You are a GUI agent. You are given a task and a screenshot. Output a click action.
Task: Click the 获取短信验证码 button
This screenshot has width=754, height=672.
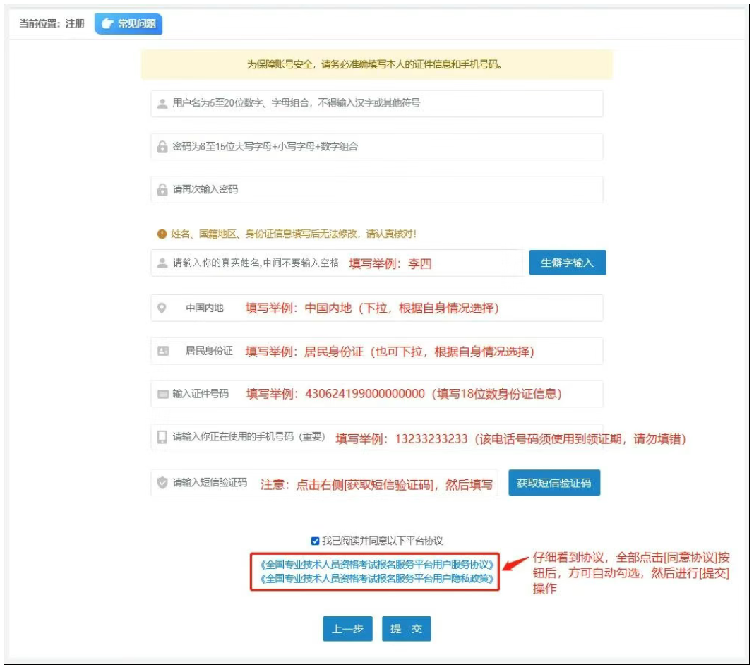(x=554, y=483)
